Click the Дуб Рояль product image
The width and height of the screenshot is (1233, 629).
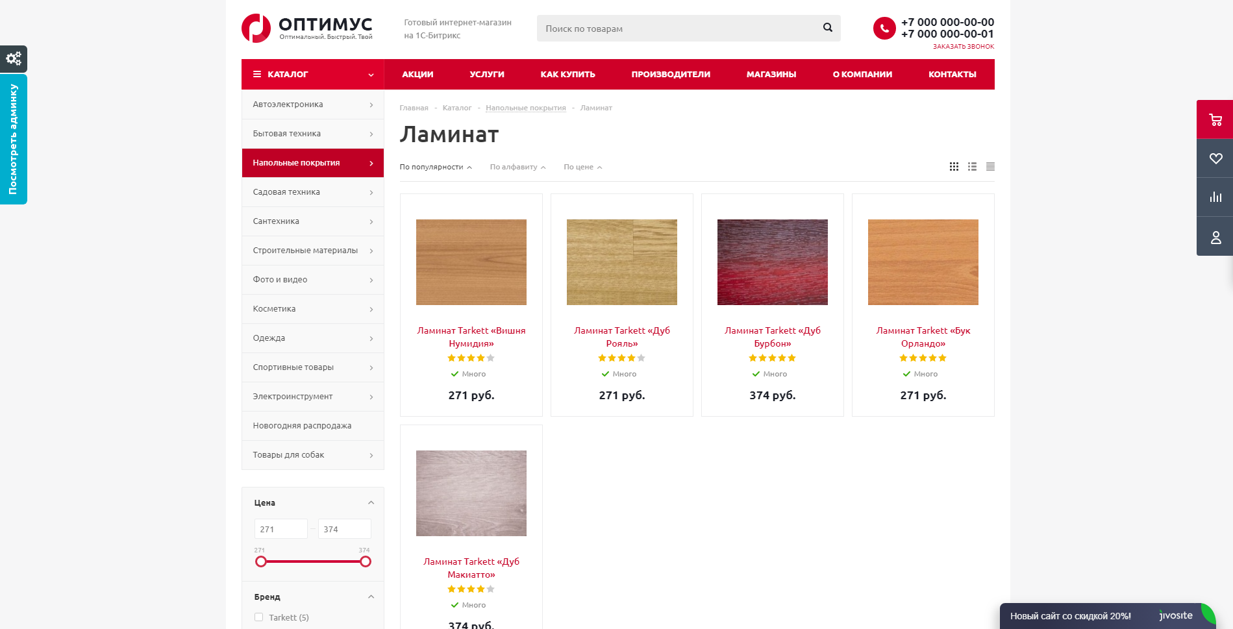[x=622, y=262]
